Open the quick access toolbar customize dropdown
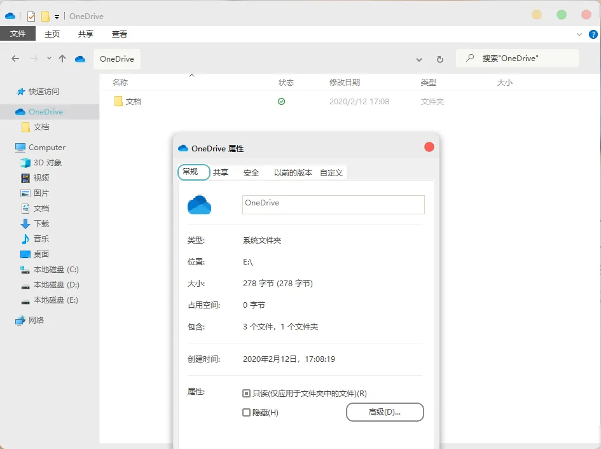This screenshot has height=449, width=601. pyautogui.click(x=57, y=17)
